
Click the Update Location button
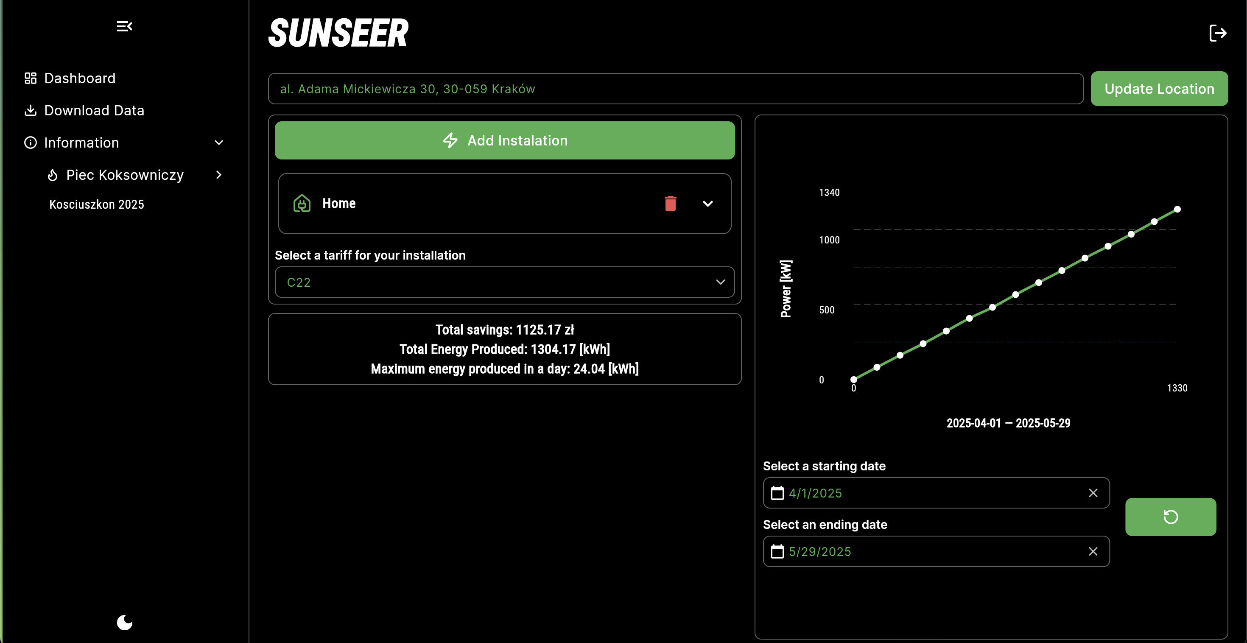point(1159,89)
